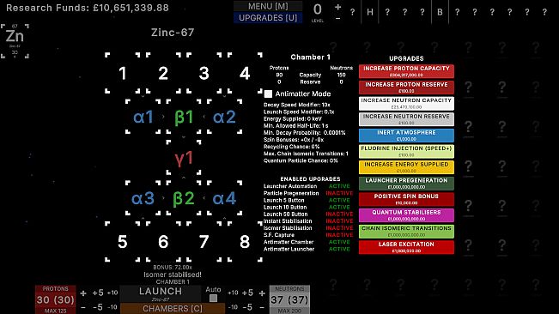Image resolution: width=559 pixels, height=314 pixels.
Task: Remove 5 neutrons with the -5 button
Action: click(x=247, y=307)
